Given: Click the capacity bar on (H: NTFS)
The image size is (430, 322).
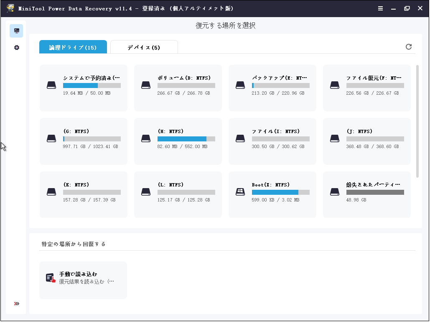Looking at the screenshot, I should [x=186, y=138].
